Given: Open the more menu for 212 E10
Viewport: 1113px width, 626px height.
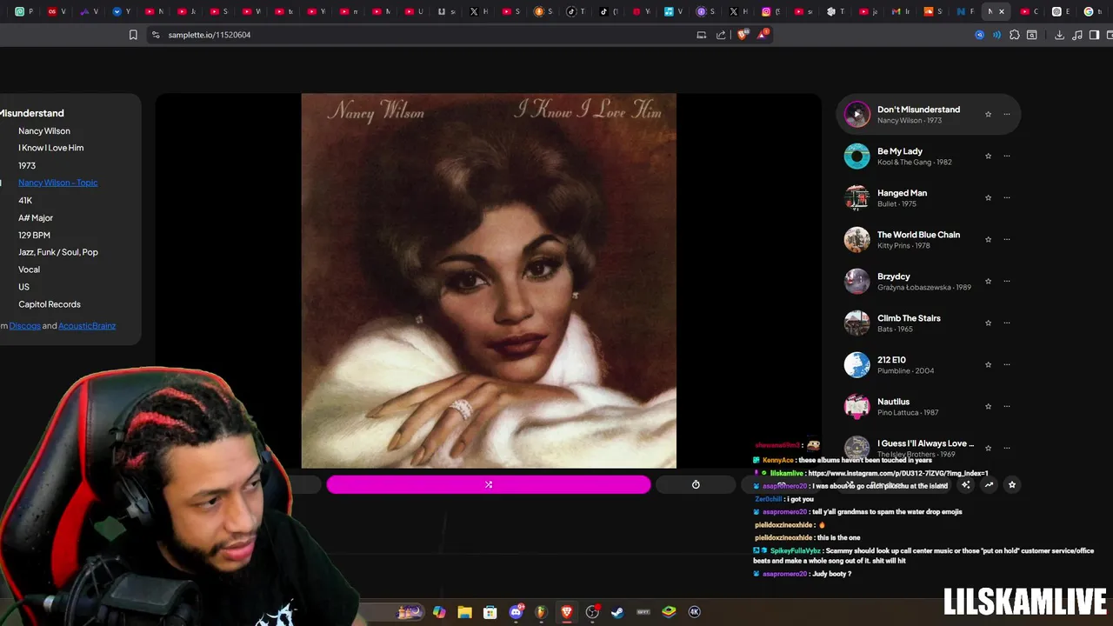Looking at the screenshot, I should click(1007, 364).
